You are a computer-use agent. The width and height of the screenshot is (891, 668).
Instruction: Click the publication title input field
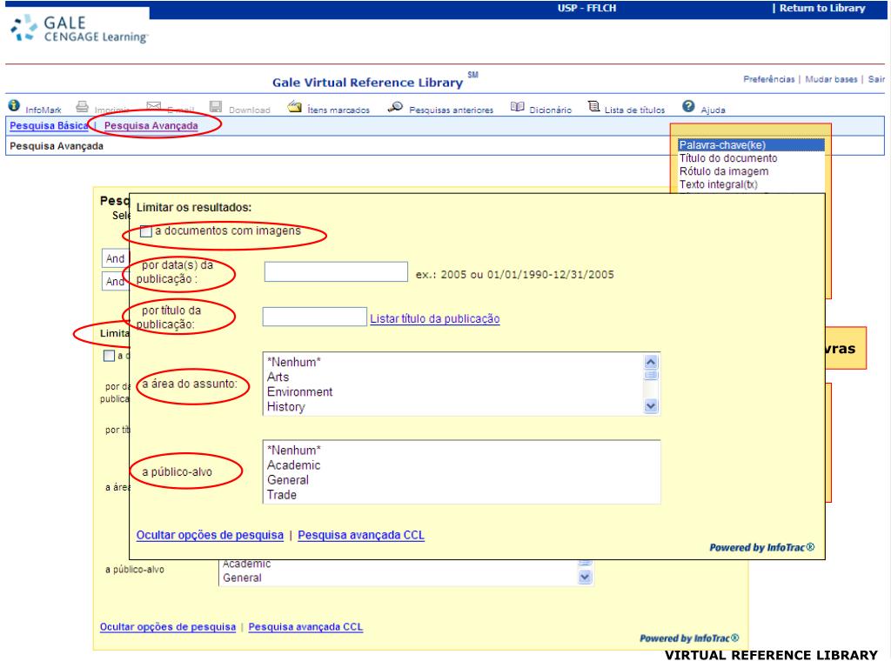point(314,317)
